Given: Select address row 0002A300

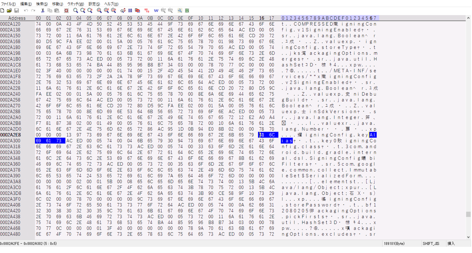Looking at the screenshot, I should pos(11,141).
